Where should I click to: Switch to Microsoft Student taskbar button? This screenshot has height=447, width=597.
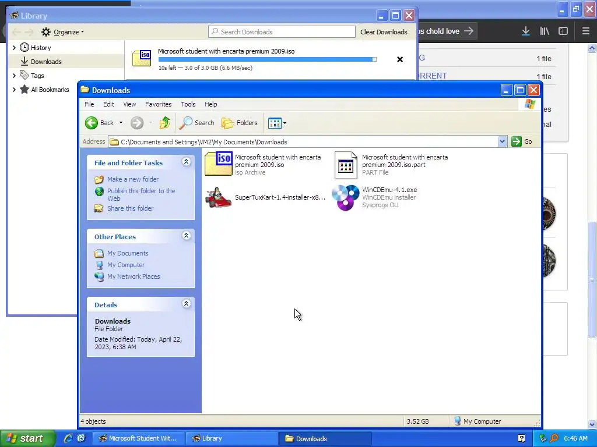(x=138, y=439)
